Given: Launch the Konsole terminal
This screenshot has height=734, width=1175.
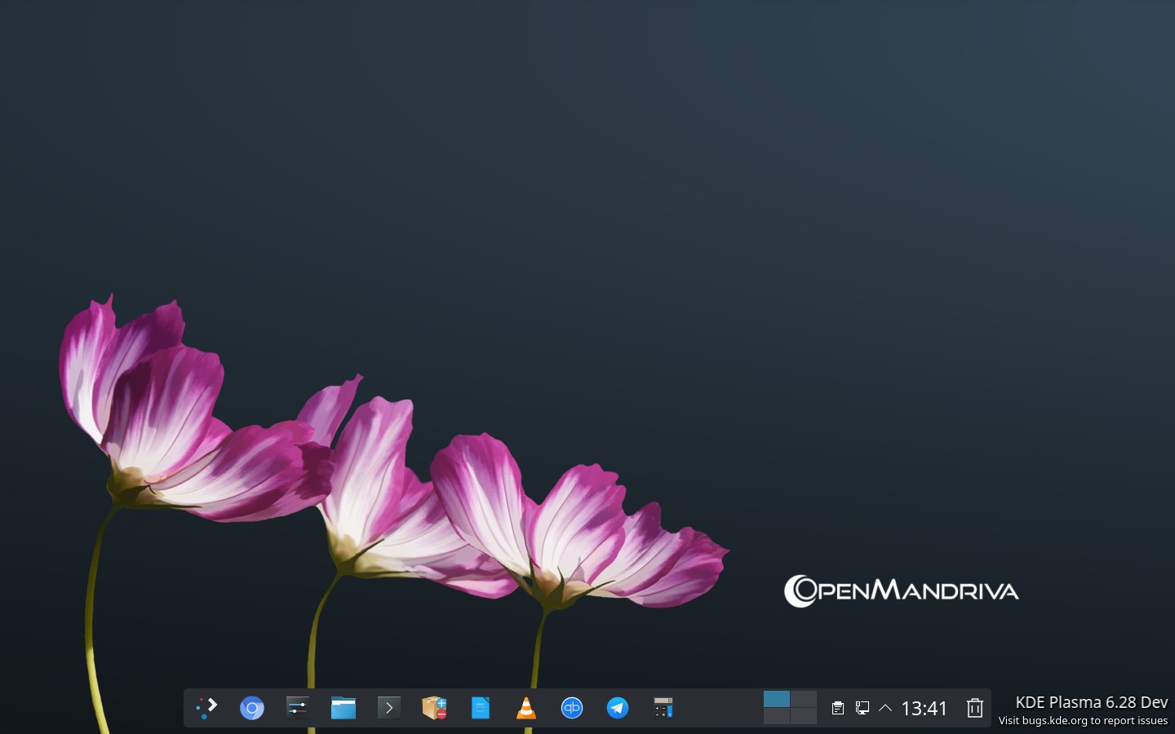Looking at the screenshot, I should (388, 708).
